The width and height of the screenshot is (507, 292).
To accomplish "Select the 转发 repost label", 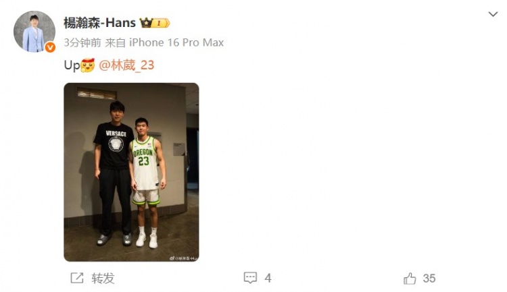I will 103,278.
